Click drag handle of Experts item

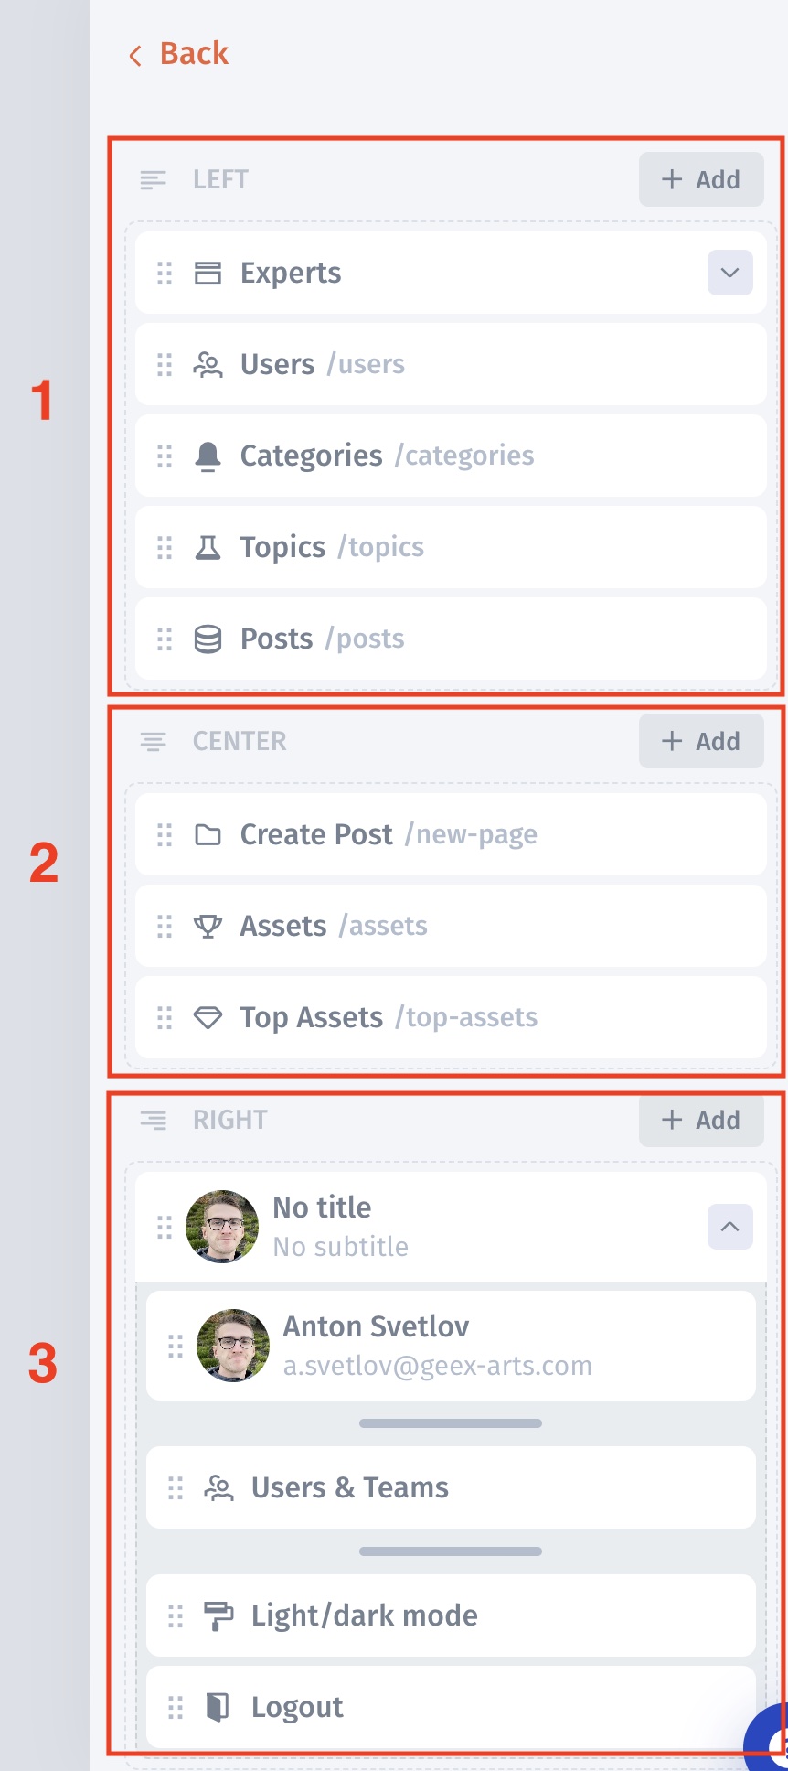(165, 273)
